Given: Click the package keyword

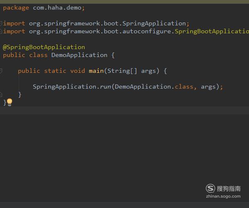Looking at the screenshot, I should pos(16,8).
